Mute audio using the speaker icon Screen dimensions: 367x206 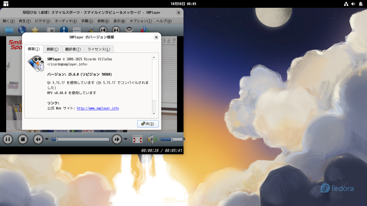(x=152, y=139)
